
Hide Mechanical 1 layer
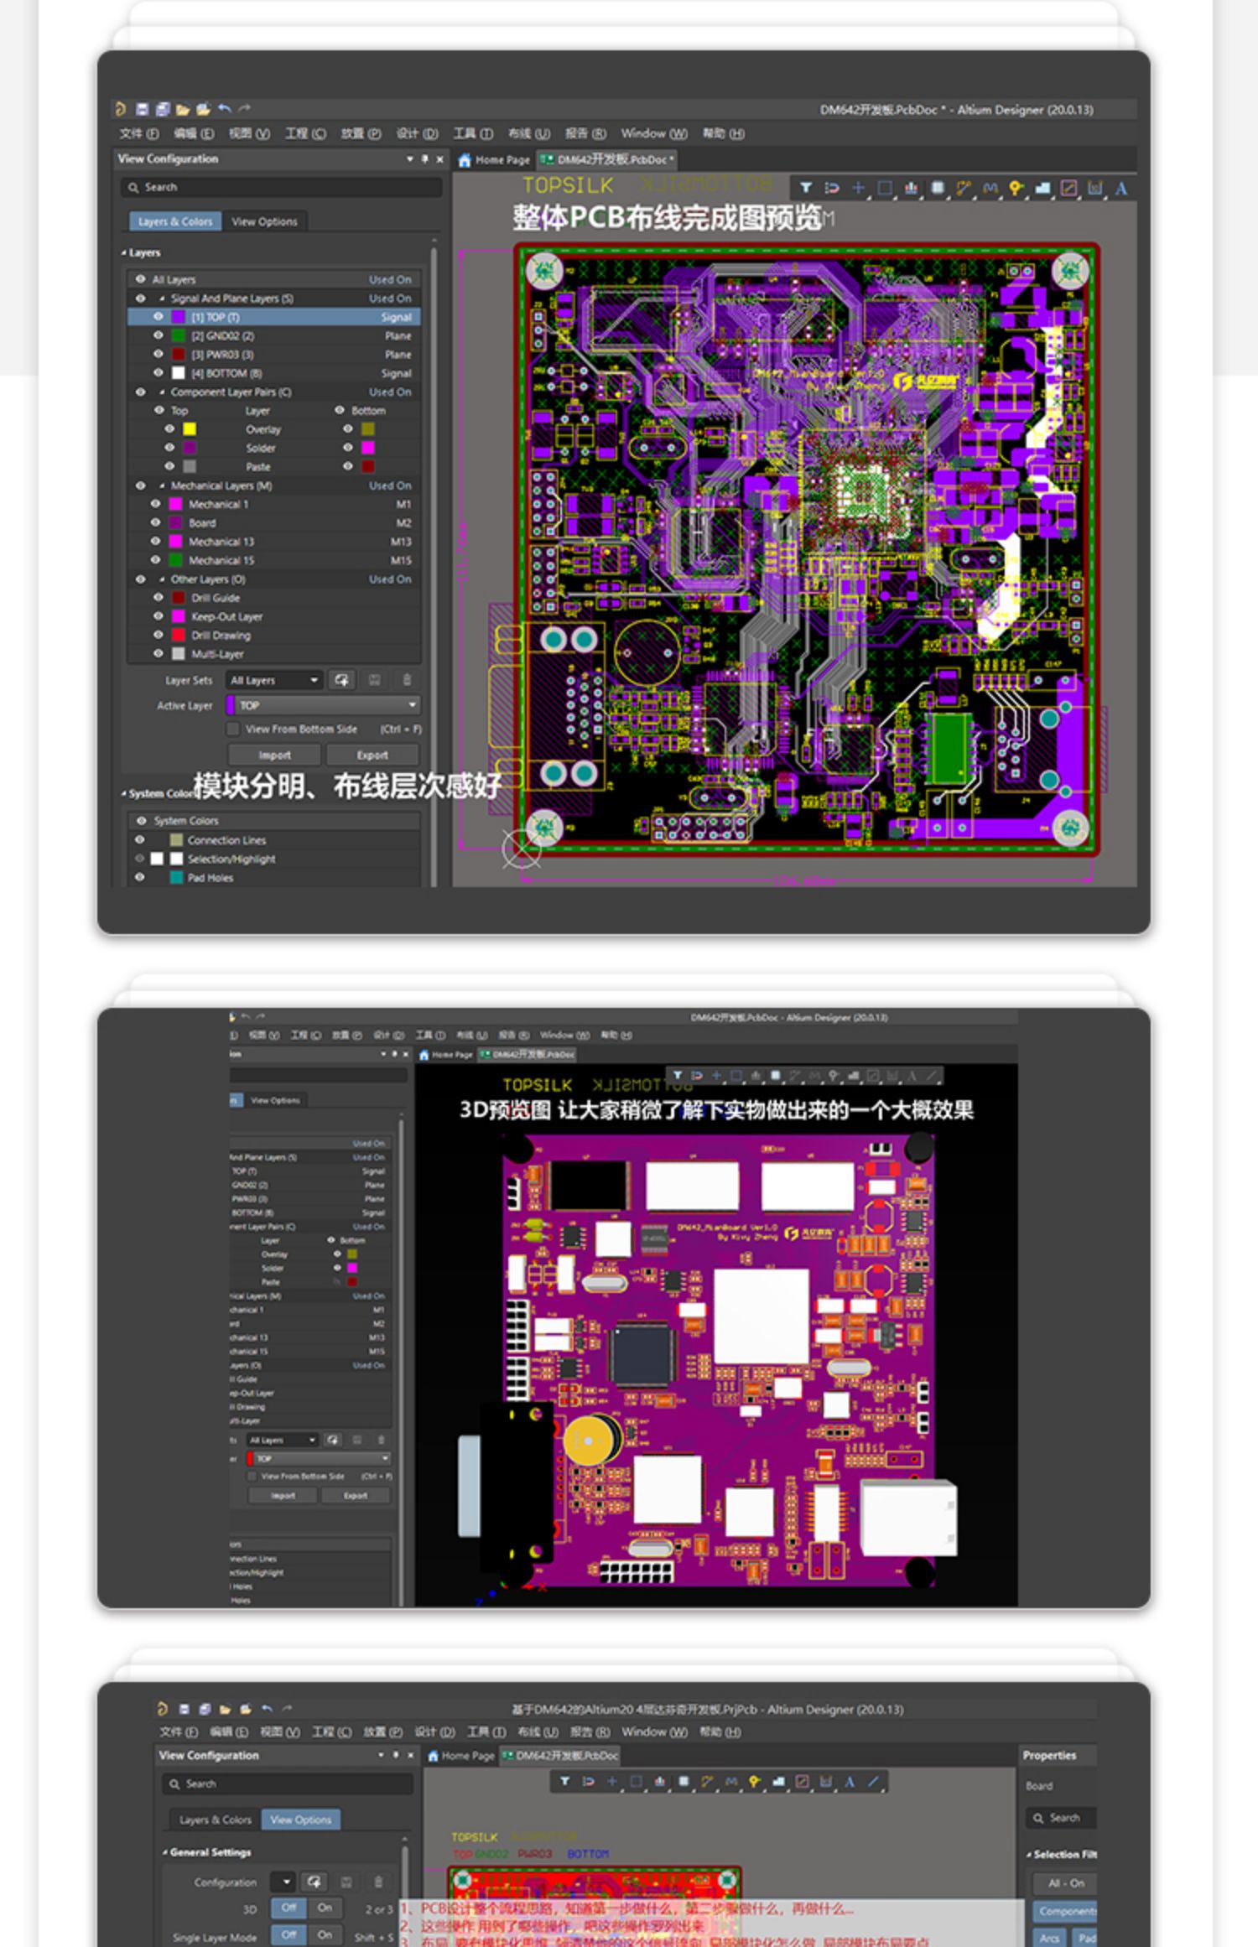(155, 504)
